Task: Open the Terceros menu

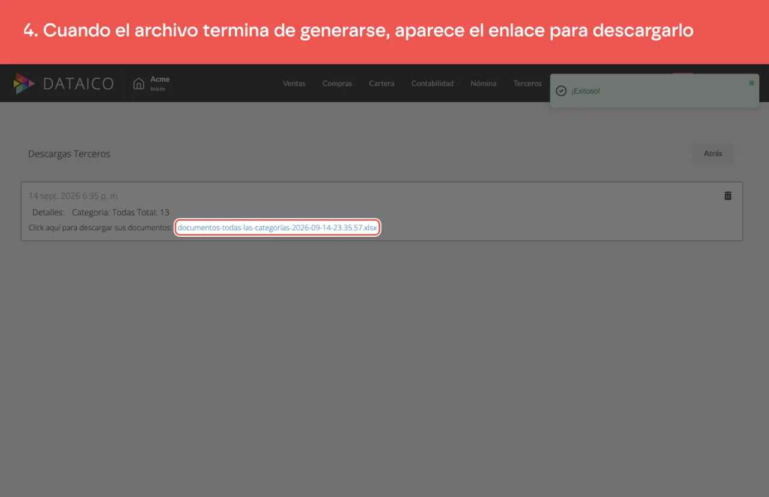Action: (x=527, y=84)
